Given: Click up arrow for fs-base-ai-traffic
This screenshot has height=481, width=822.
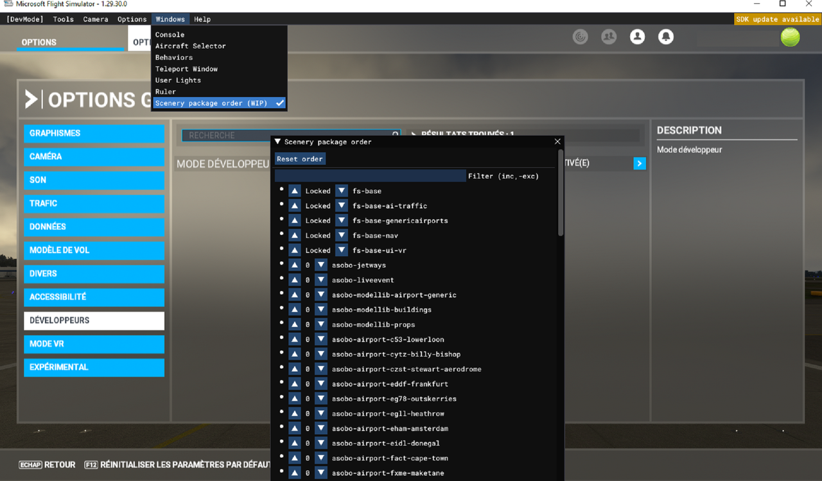Looking at the screenshot, I should coord(294,206).
